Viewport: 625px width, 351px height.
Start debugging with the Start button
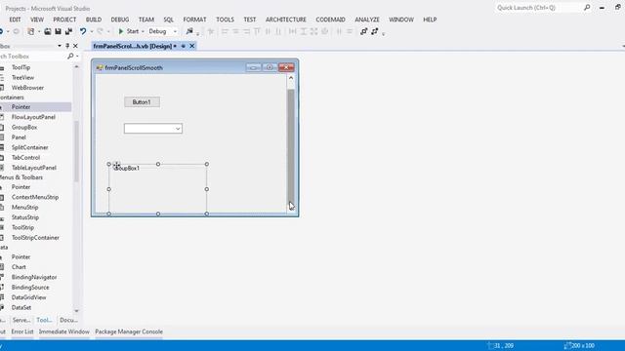coord(128,31)
